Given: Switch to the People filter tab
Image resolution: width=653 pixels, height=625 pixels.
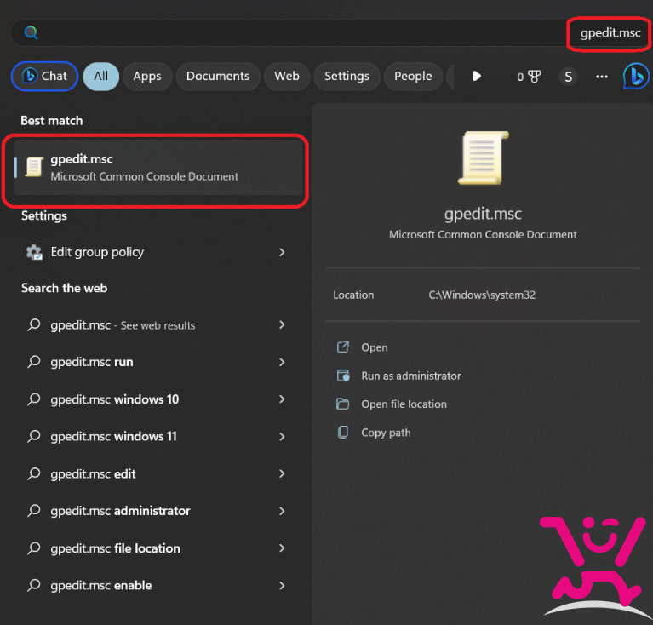Looking at the screenshot, I should click(x=413, y=76).
